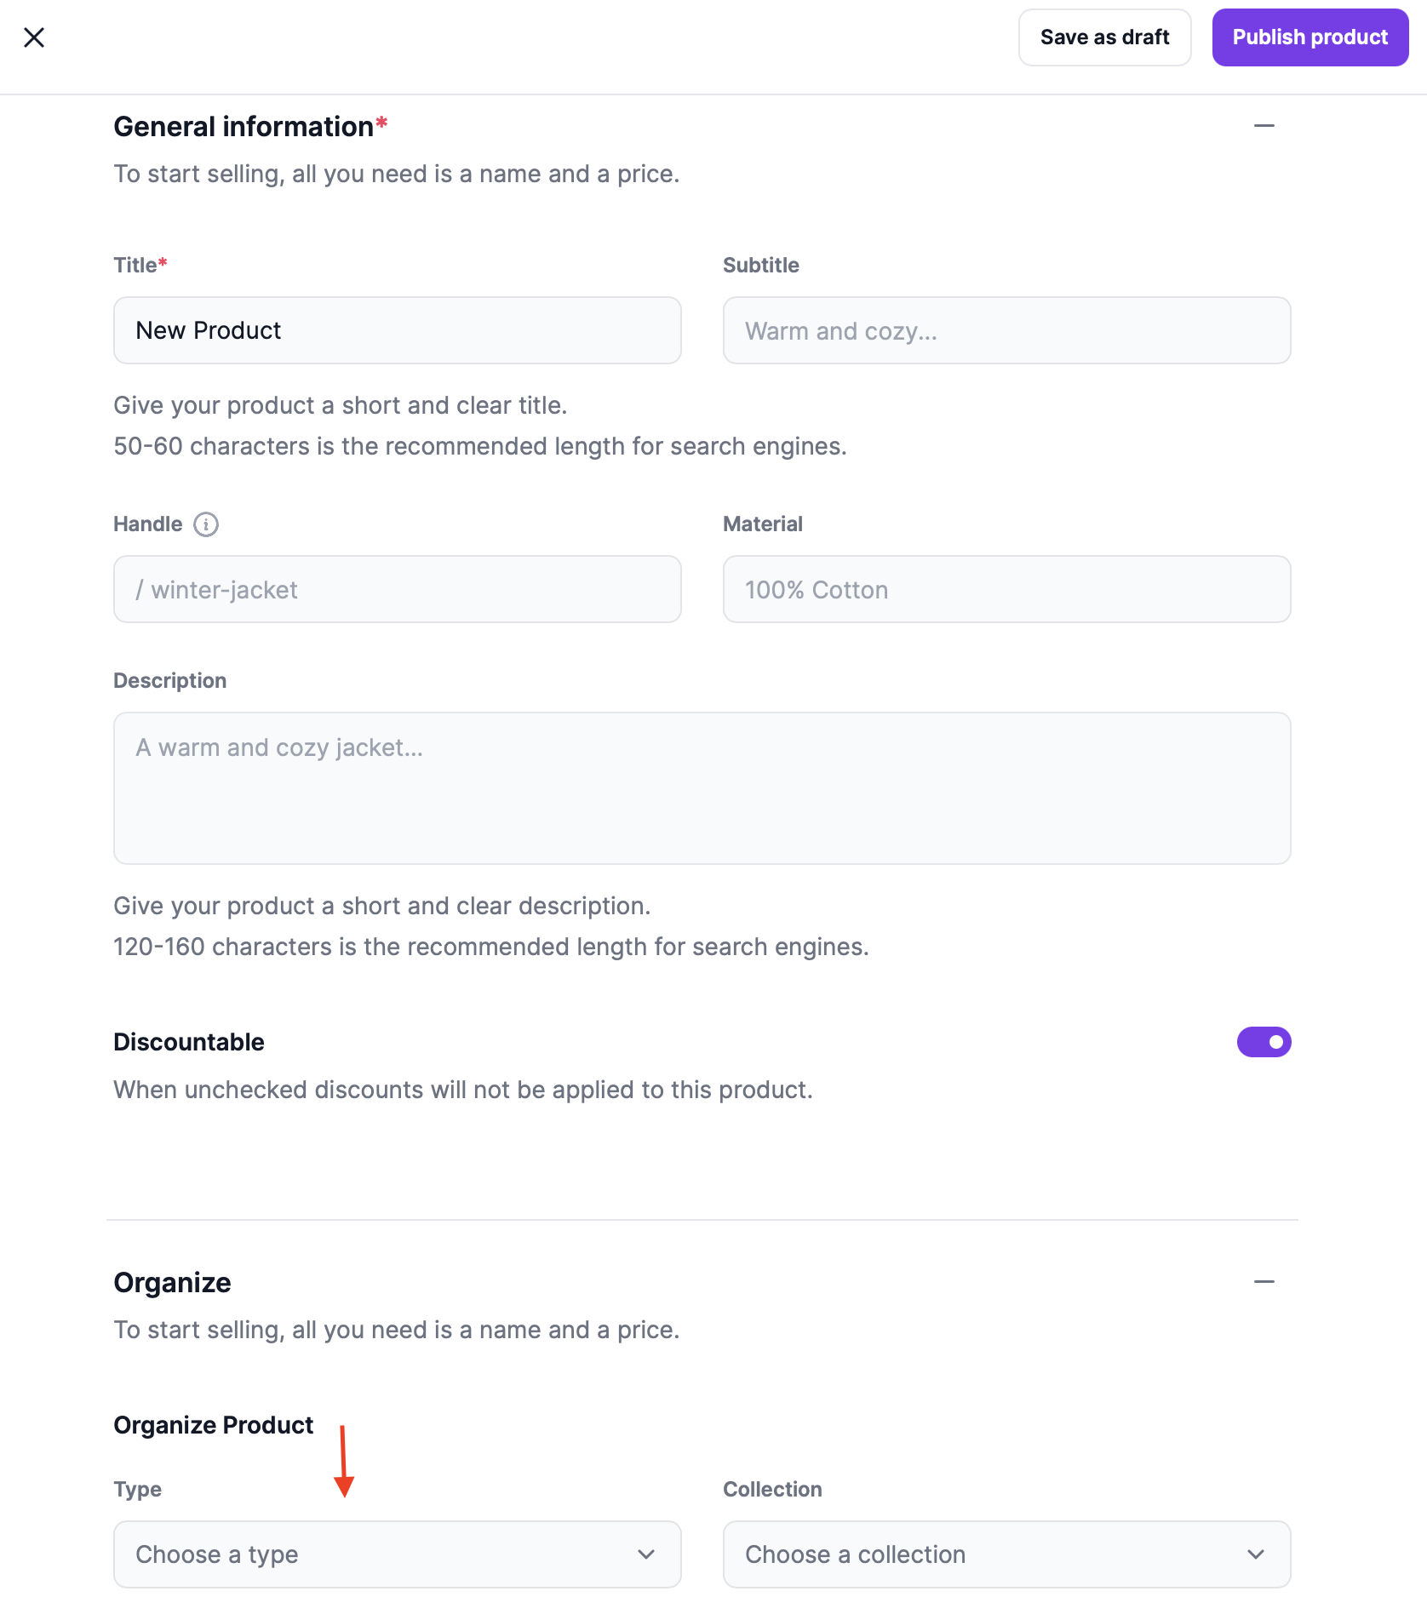Close the new product form

[x=34, y=37]
